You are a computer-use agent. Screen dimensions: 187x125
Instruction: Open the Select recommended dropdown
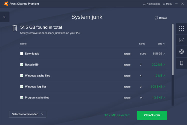pyautogui.click(x=28, y=114)
